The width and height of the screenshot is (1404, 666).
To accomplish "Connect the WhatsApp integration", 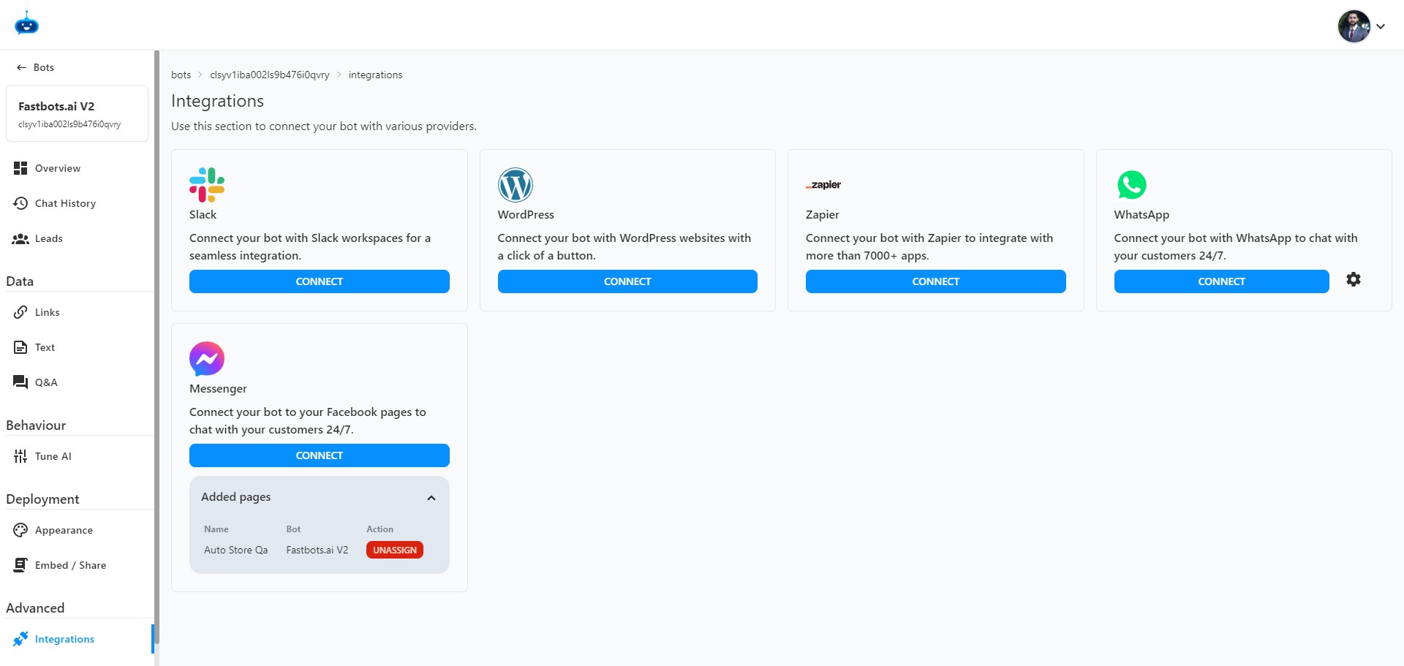I will [1221, 281].
